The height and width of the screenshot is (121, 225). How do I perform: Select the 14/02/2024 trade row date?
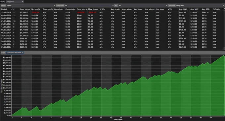[x=6, y=44]
